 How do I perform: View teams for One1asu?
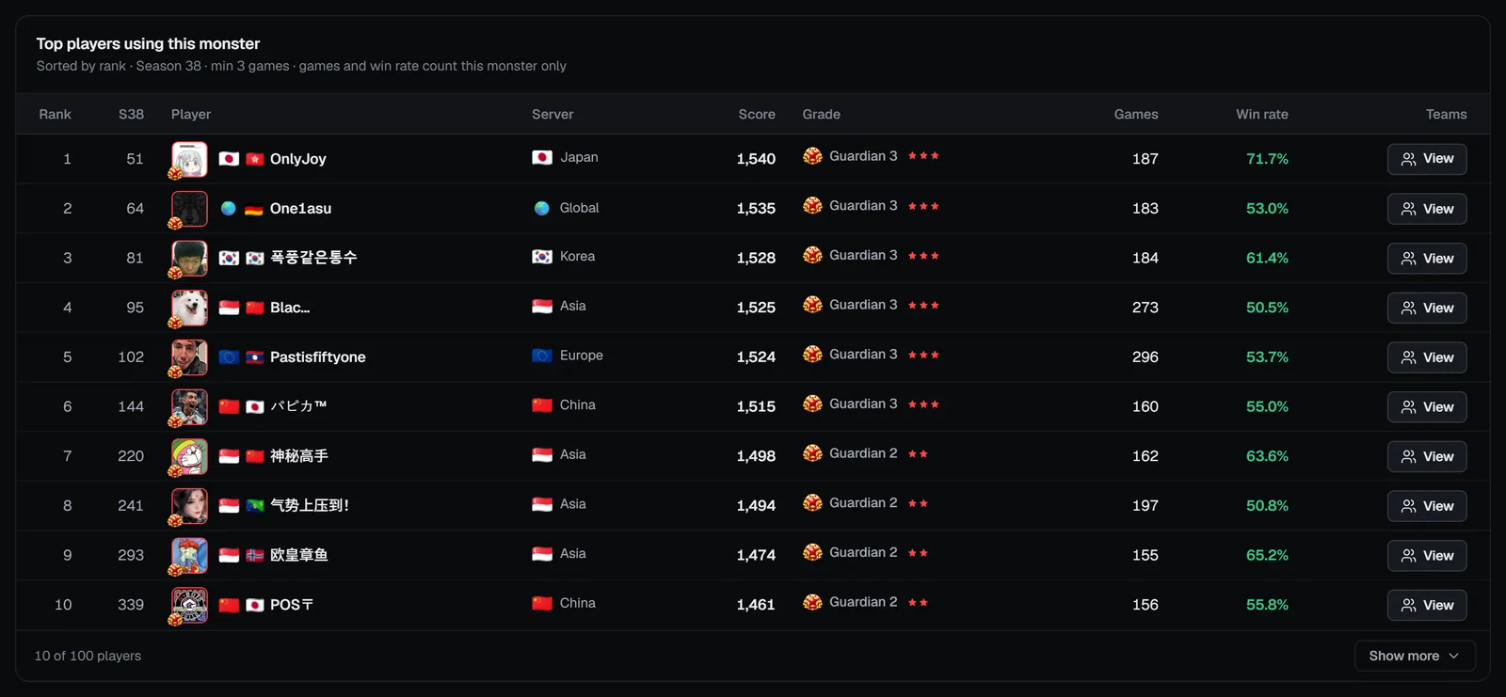tap(1427, 209)
